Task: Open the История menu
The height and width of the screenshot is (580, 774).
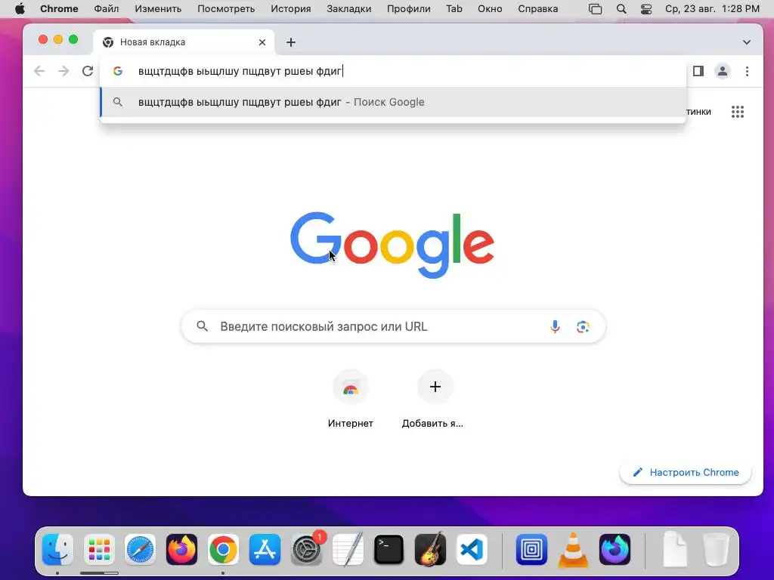Action: (291, 9)
